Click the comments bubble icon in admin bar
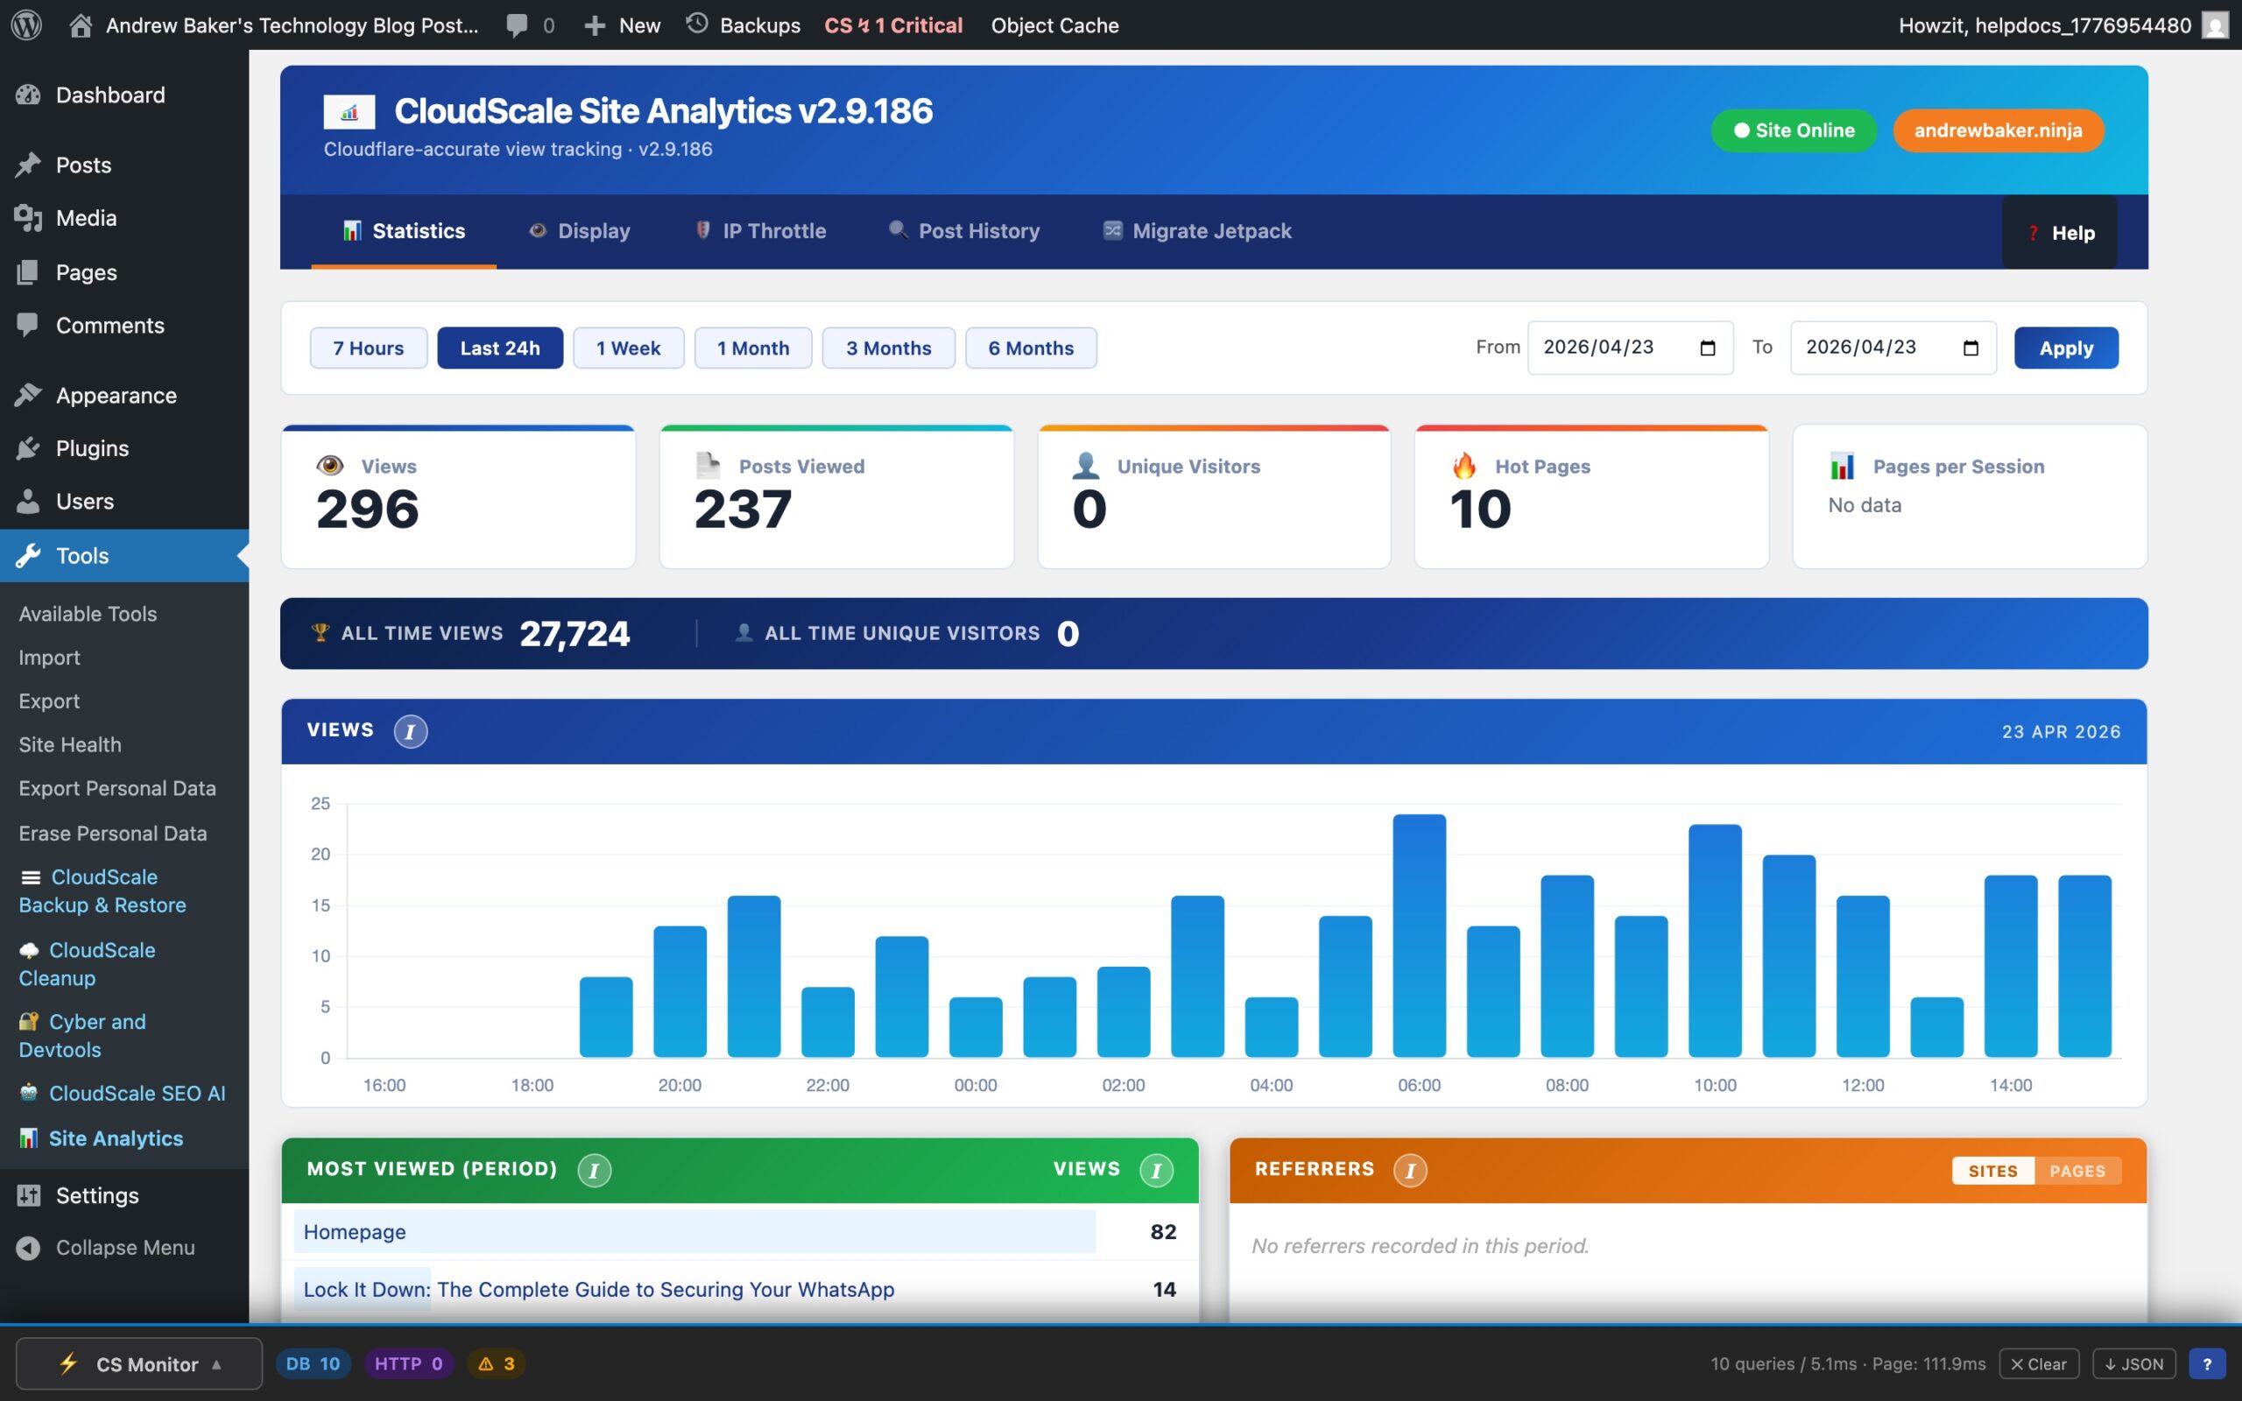The image size is (2242, 1401). (516, 25)
